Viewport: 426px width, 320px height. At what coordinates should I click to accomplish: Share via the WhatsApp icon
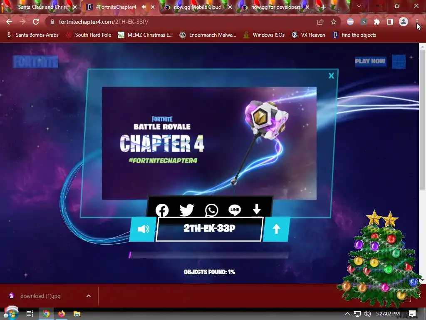(x=211, y=210)
